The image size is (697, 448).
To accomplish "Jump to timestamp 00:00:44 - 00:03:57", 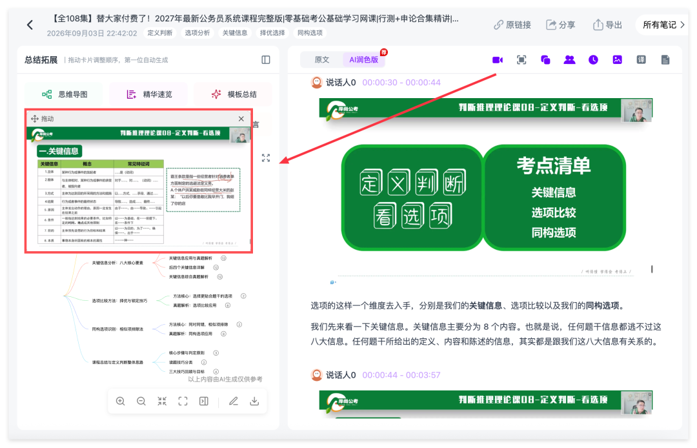I will tap(401, 375).
